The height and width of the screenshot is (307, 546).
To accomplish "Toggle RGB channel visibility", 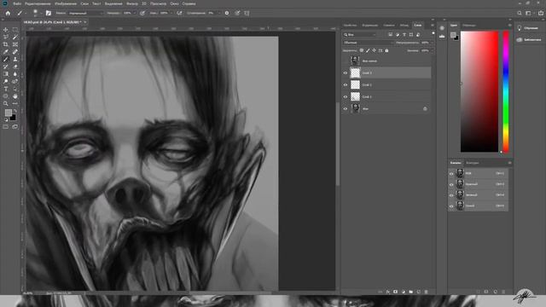I will tap(451, 173).
